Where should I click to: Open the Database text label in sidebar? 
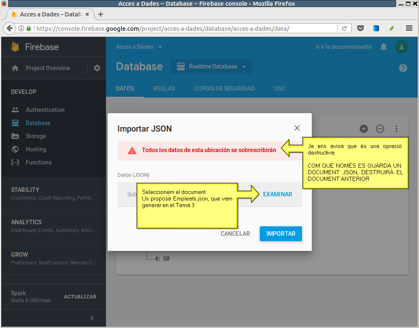(38, 123)
